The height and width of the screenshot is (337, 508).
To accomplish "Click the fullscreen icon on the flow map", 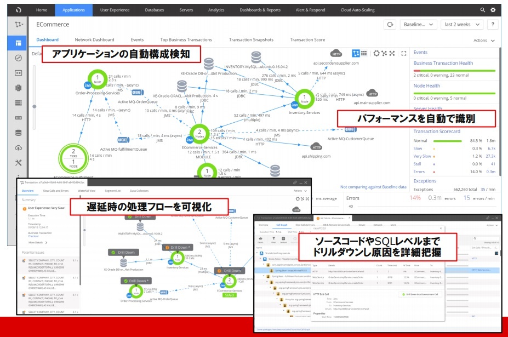I will 404,54.
